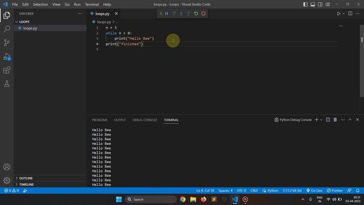Select interpreter 3.11.2 64-bit
364x205 pixels.
click(x=292, y=191)
